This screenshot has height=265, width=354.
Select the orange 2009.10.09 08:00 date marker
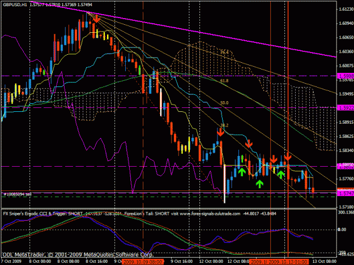click(x=143, y=262)
